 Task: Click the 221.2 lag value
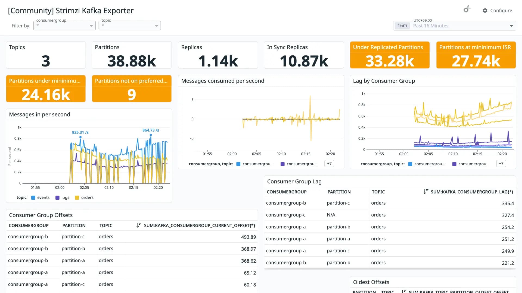[508, 263]
